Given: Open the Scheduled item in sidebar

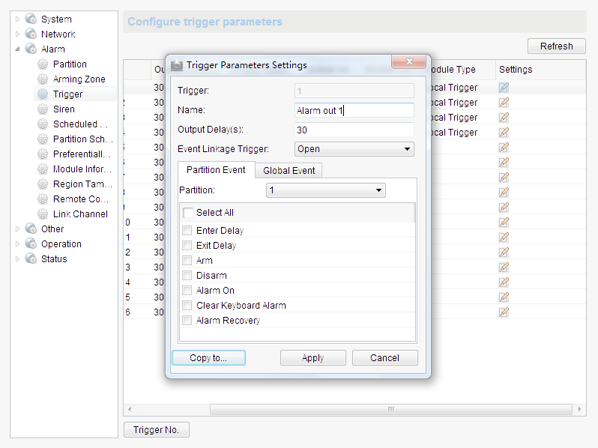Looking at the screenshot, I should coord(80,124).
